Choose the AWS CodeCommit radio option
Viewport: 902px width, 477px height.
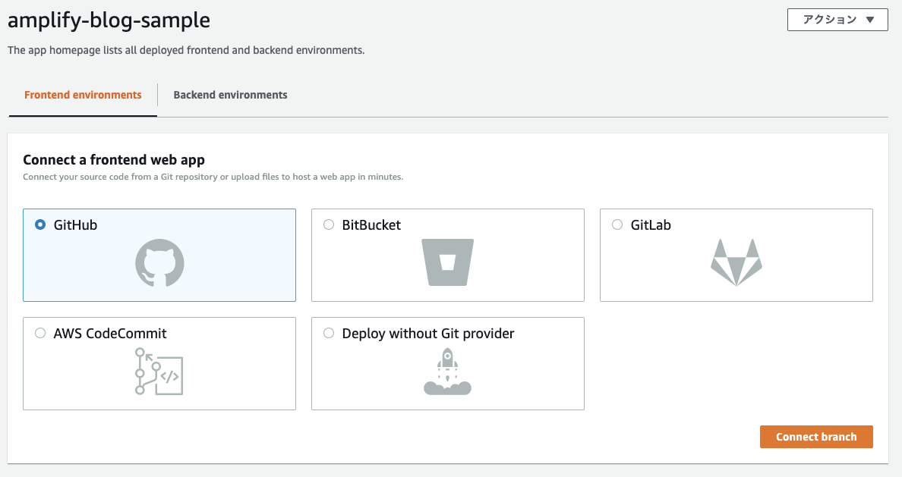point(40,333)
